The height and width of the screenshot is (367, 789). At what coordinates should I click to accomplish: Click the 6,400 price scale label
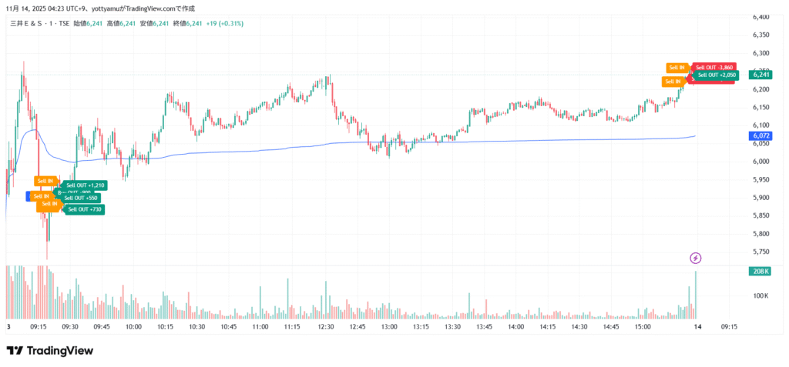760,17
